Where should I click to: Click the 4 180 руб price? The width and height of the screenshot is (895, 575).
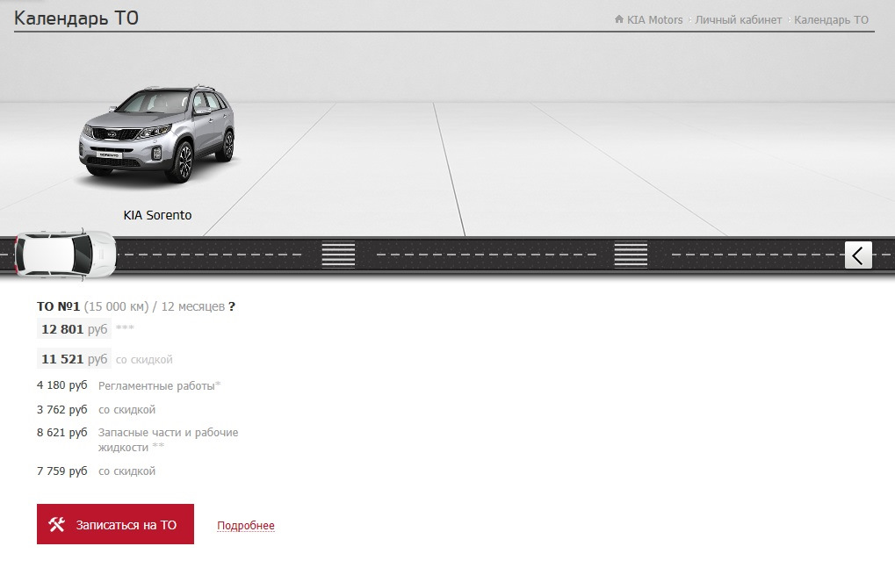point(62,385)
